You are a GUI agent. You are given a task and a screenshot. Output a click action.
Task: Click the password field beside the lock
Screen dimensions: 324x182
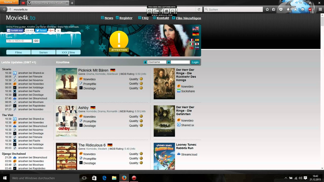(180, 62)
